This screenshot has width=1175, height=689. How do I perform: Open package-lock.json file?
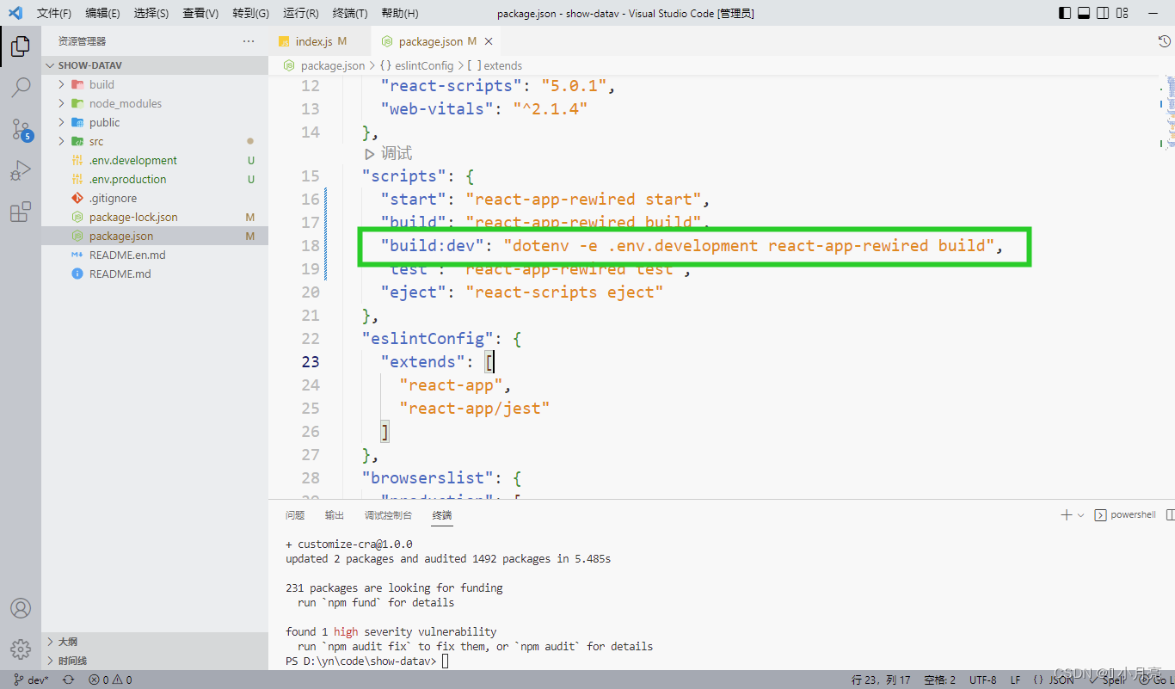pos(155,217)
